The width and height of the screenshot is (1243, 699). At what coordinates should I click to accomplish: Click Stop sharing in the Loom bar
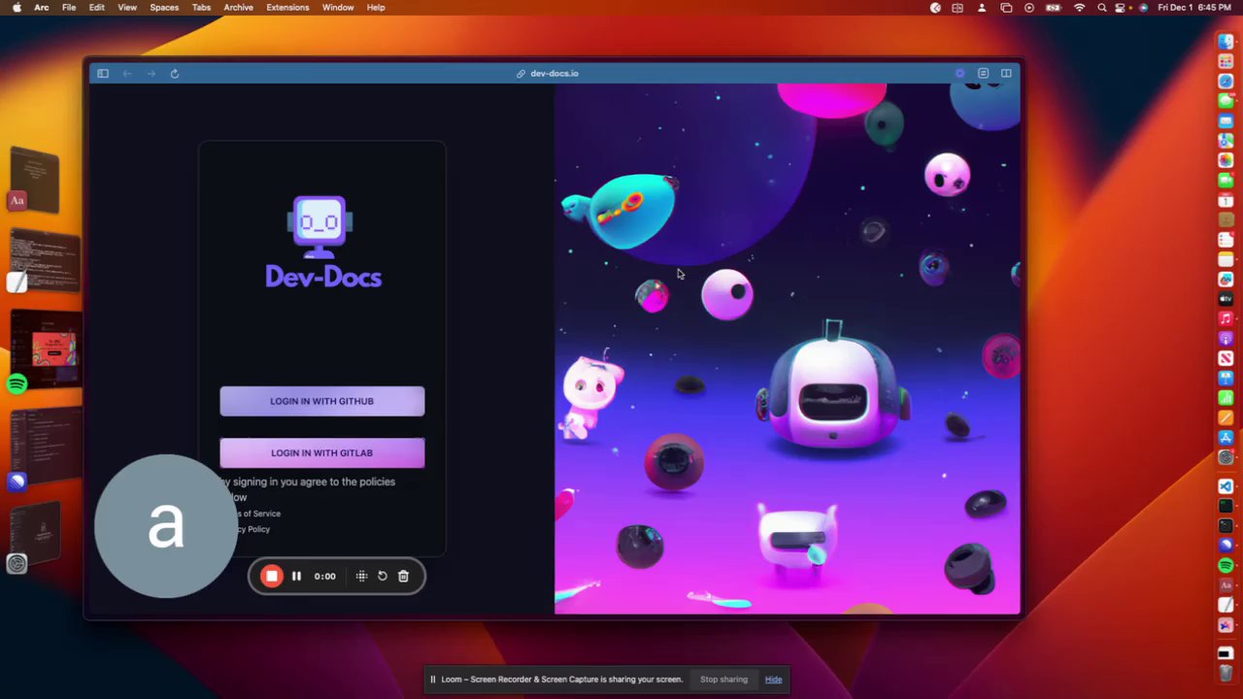723,680
